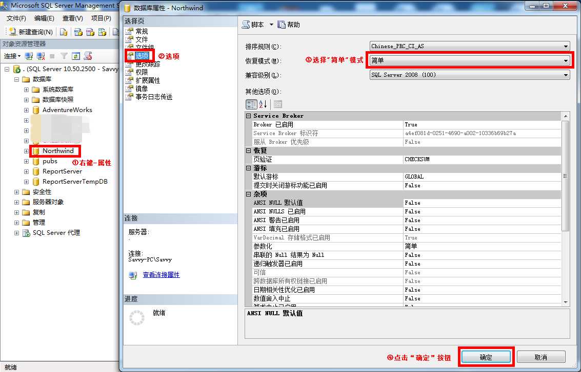Select the 管理 folder in the tree
The height and width of the screenshot is (372, 581).
pyautogui.click(x=38, y=223)
